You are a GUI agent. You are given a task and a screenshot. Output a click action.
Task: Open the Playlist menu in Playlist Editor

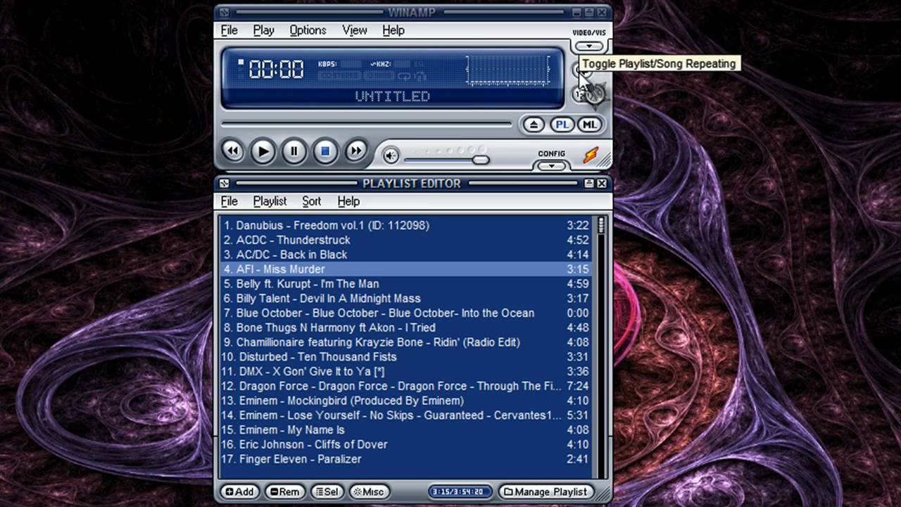pos(270,201)
